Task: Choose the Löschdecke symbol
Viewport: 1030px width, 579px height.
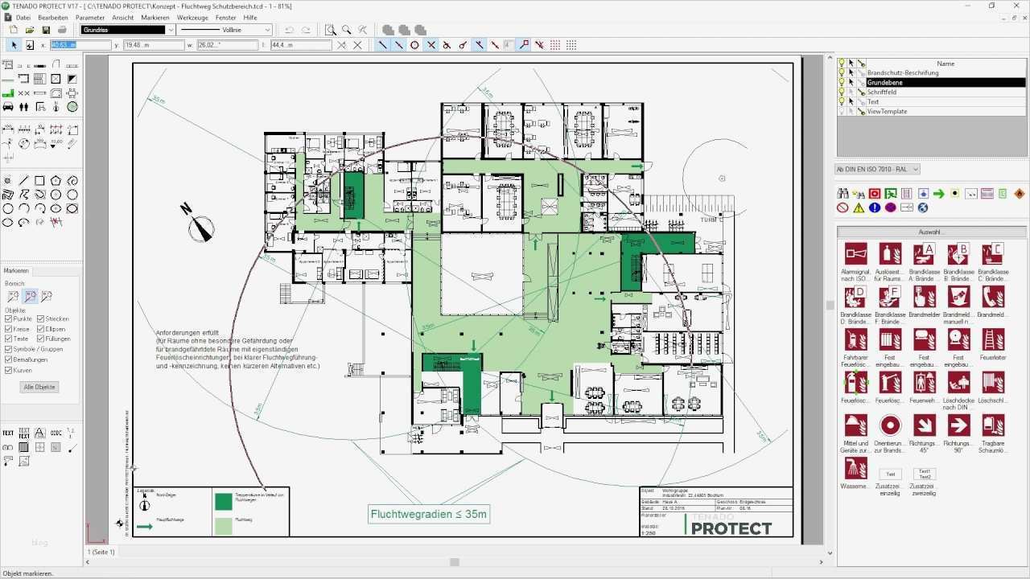Action: 958,382
